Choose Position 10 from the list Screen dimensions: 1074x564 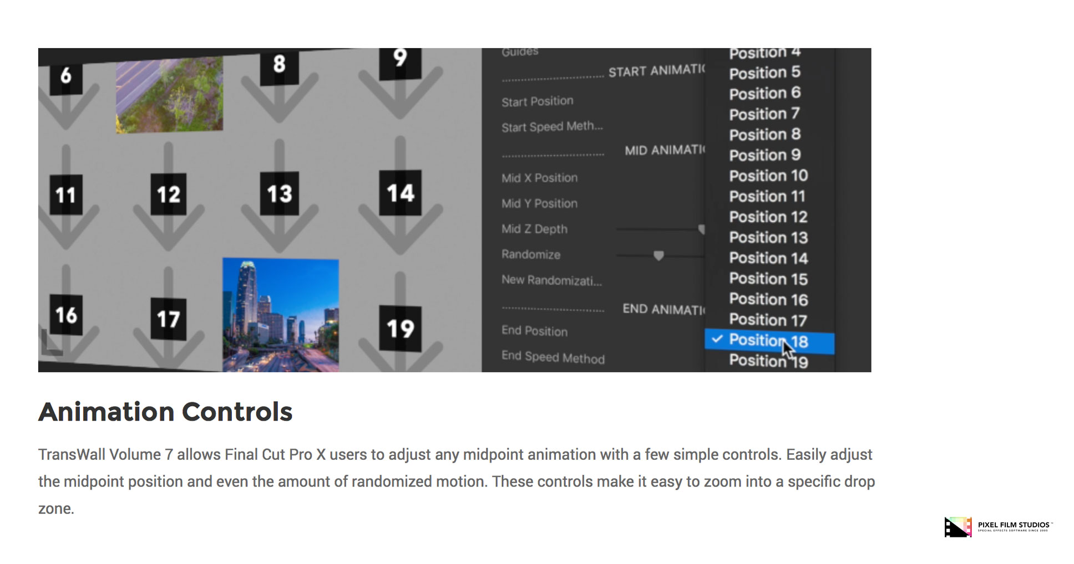768,176
